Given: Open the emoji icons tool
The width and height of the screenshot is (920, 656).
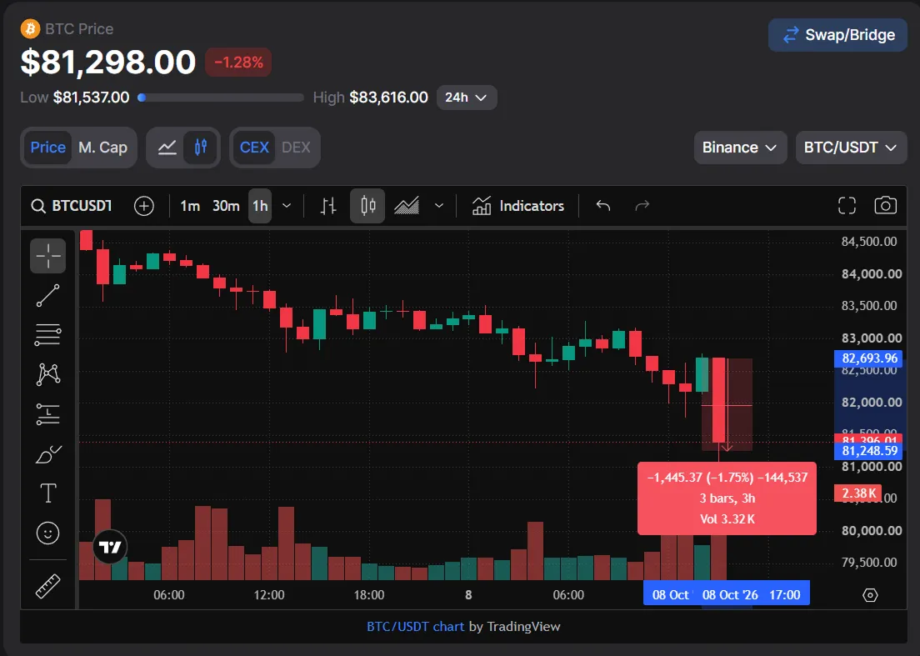Looking at the screenshot, I should click(x=48, y=533).
